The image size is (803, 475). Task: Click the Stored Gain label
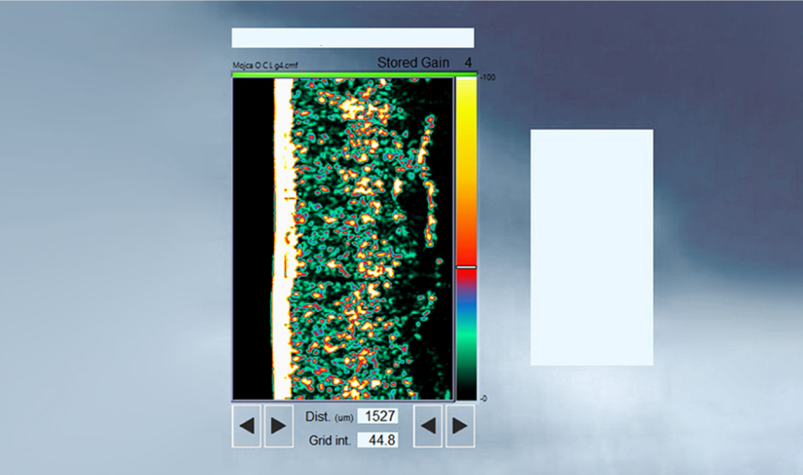pyautogui.click(x=412, y=63)
